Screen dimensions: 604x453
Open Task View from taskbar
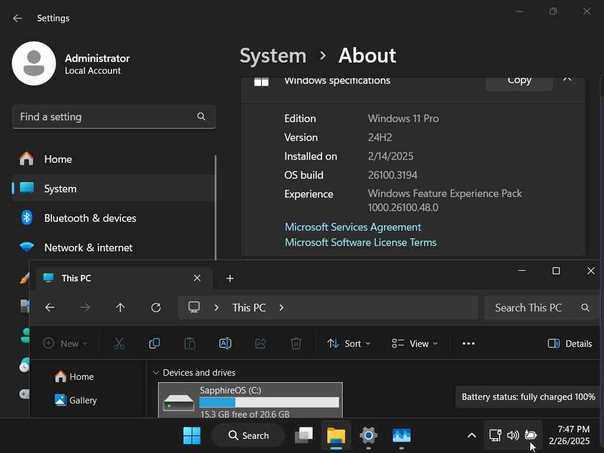pyautogui.click(x=304, y=436)
